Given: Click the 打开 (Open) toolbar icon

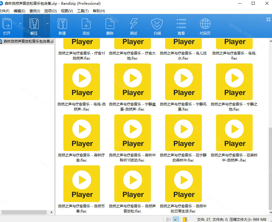Looking at the screenshot, I should click(x=7, y=24).
